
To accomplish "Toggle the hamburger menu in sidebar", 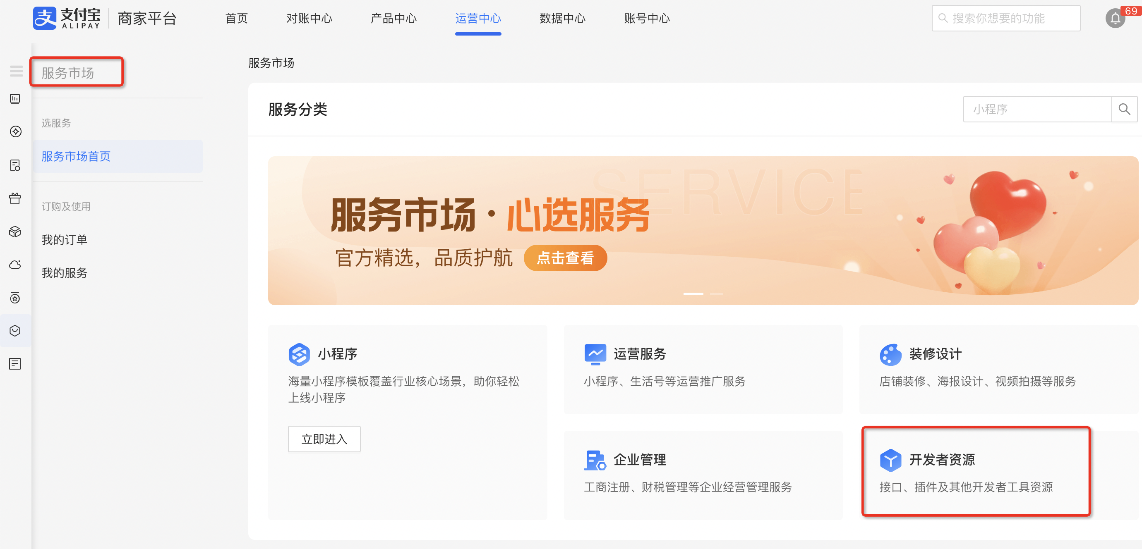I will pos(16,71).
